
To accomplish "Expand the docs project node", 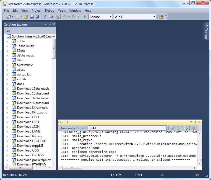I will tap(7, 84).
